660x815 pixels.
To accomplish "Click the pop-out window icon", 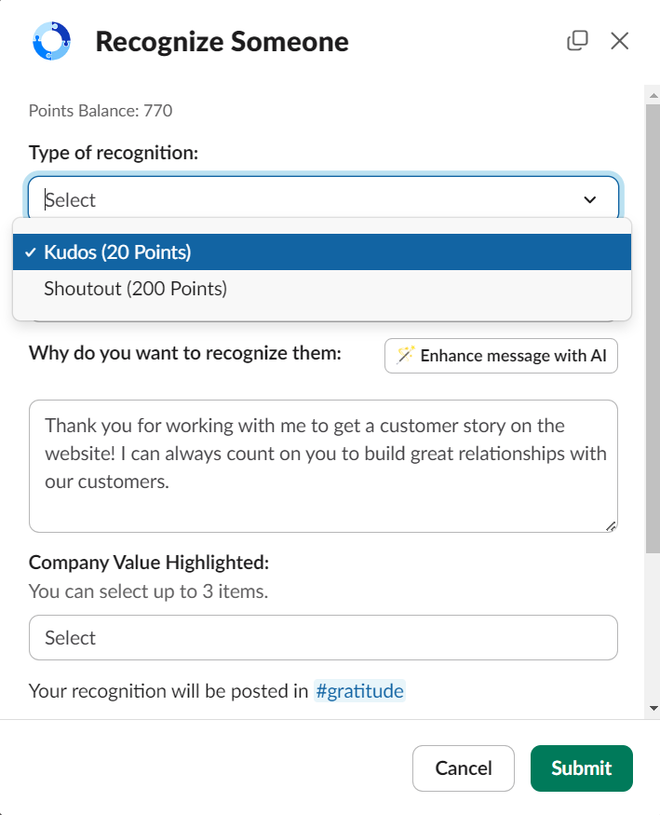I will (578, 40).
